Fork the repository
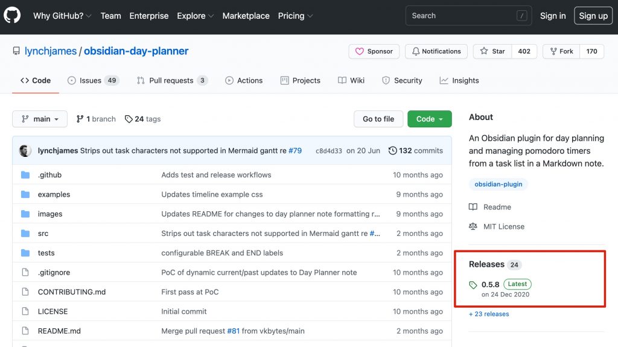This screenshot has width=618, height=347. [x=562, y=51]
